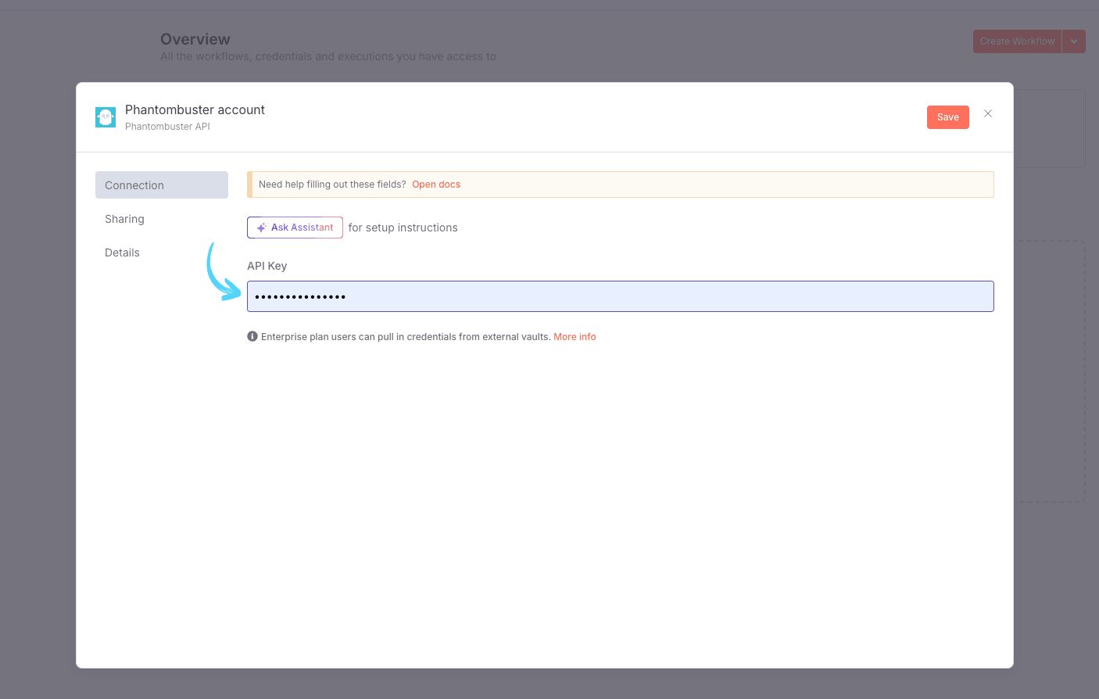Click Create Workflow in background page

pyautogui.click(x=1017, y=41)
